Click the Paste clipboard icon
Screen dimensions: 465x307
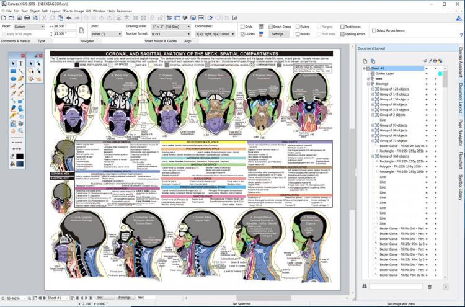pos(60,18)
